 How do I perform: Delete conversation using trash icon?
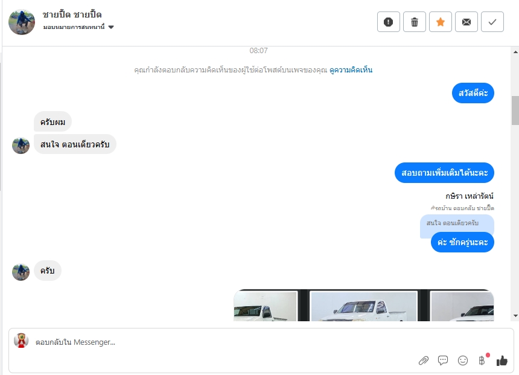415,22
